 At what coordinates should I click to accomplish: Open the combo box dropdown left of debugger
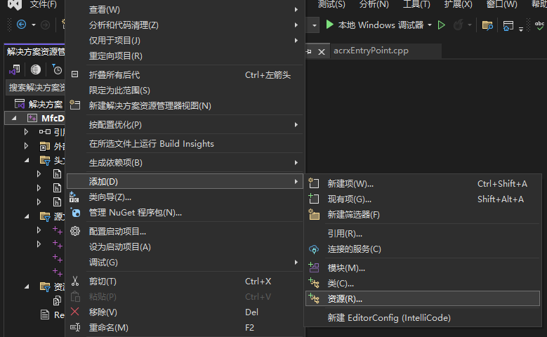[x=315, y=25]
